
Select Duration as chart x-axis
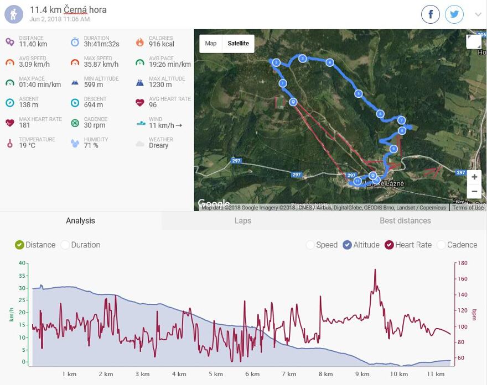(x=65, y=245)
